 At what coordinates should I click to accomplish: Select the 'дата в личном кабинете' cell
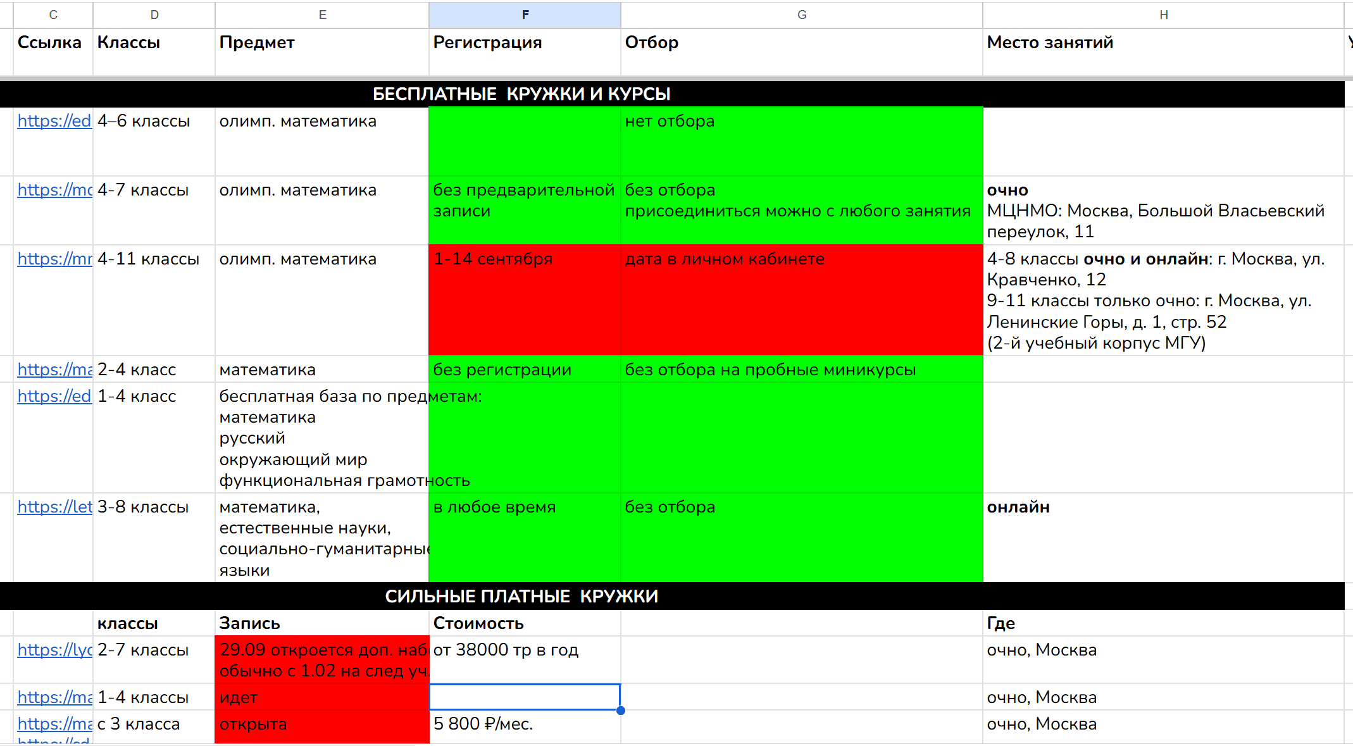click(802, 300)
